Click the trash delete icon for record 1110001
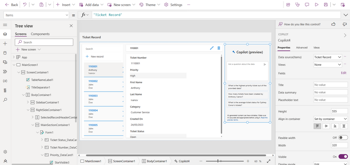This screenshot has width=350, height=165. [x=219, y=48]
